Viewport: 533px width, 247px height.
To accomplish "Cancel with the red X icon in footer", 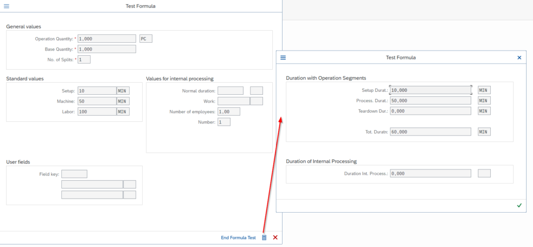I will pyautogui.click(x=275, y=238).
